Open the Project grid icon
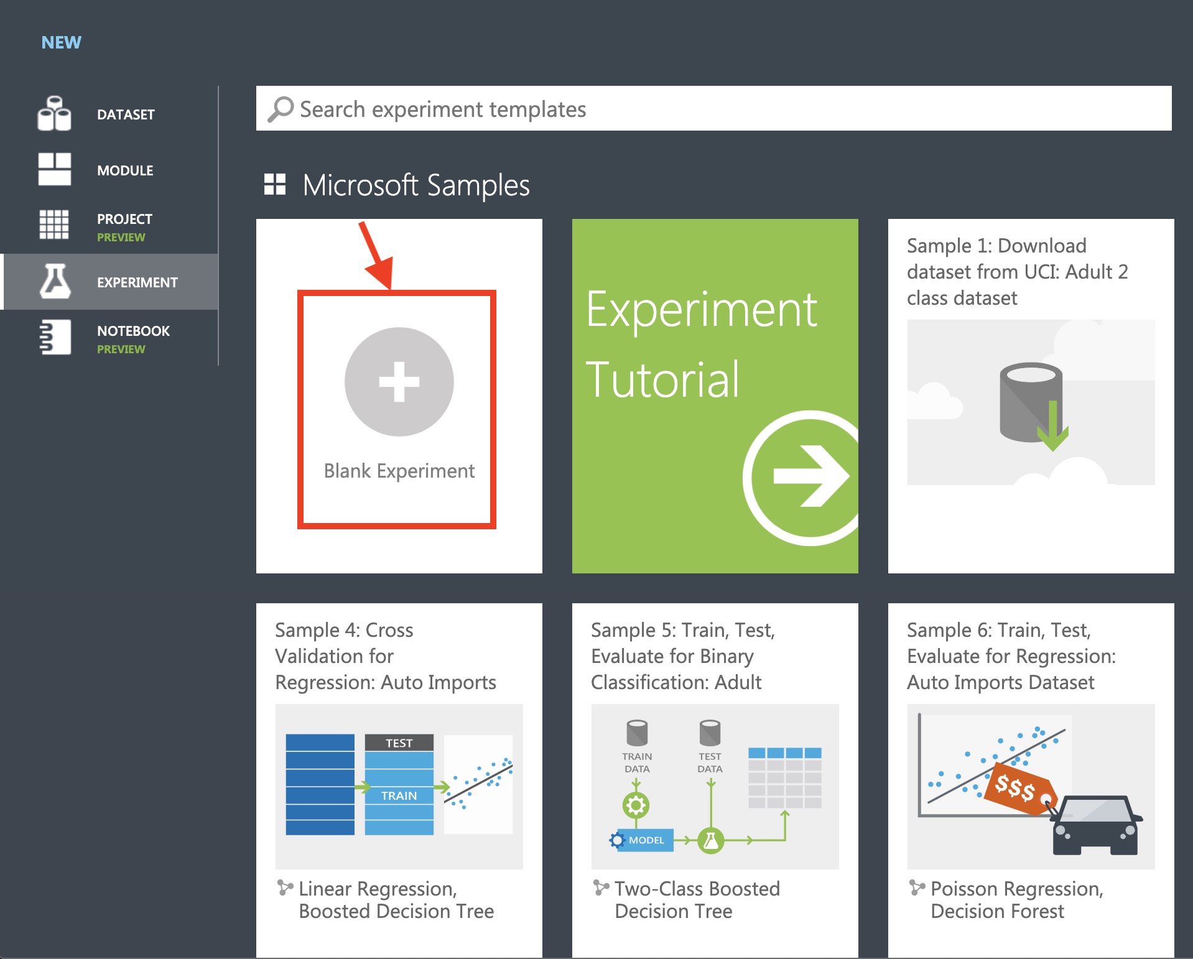The height and width of the screenshot is (959, 1193). pos(54,225)
